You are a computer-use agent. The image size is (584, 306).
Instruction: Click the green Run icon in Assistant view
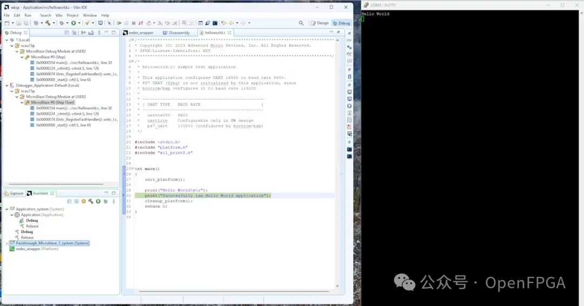pos(98,202)
